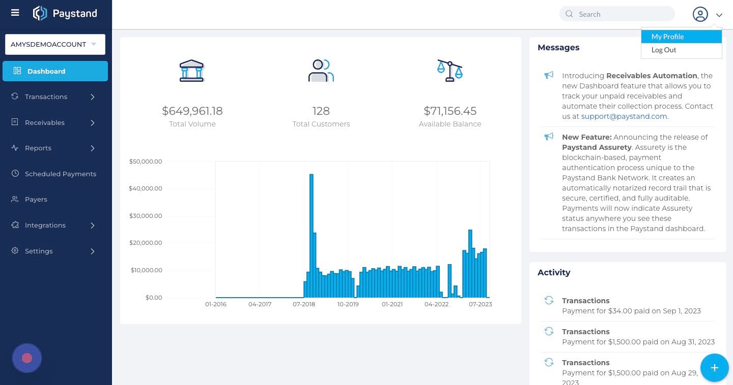The height and width of the screenshot is (385, 733).
Task: Click the Available Balance scales icon
Action: [x=450, y=71]
